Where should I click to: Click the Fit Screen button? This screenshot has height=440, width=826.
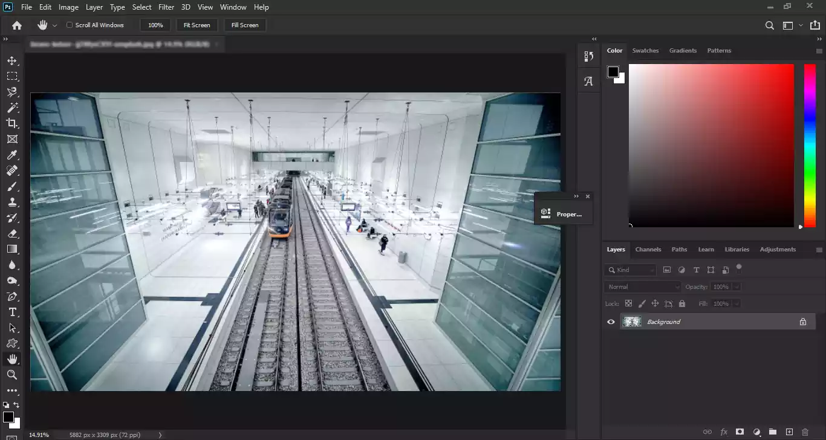[197, 25]
